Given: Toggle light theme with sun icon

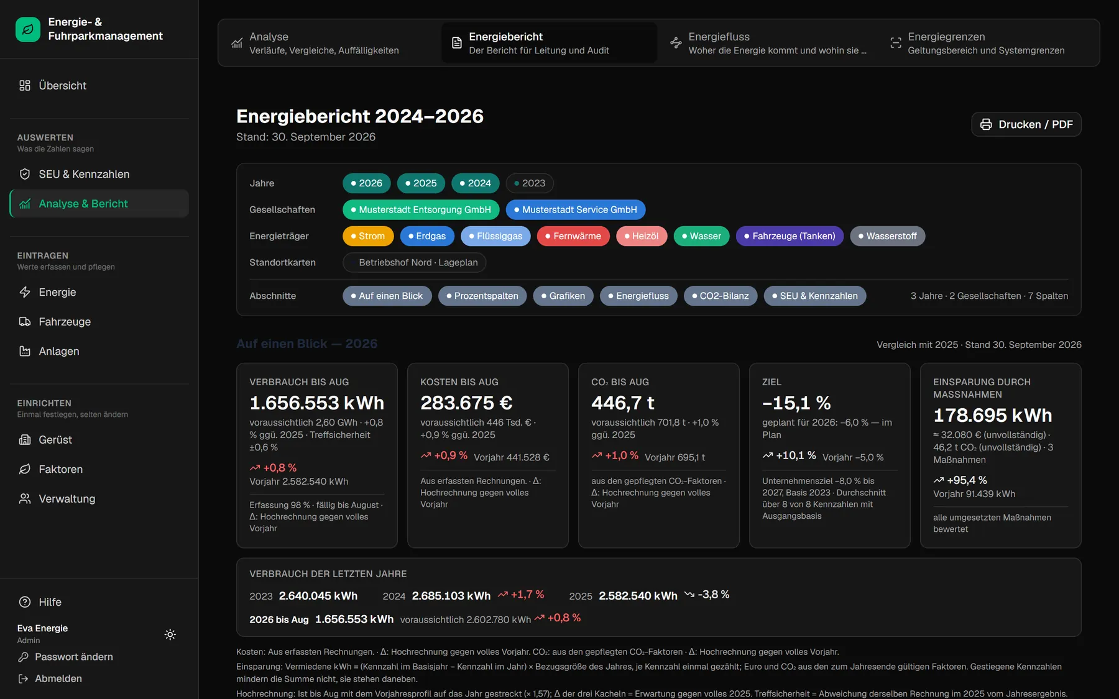Looking at the screenshot, I should [170, 634].
